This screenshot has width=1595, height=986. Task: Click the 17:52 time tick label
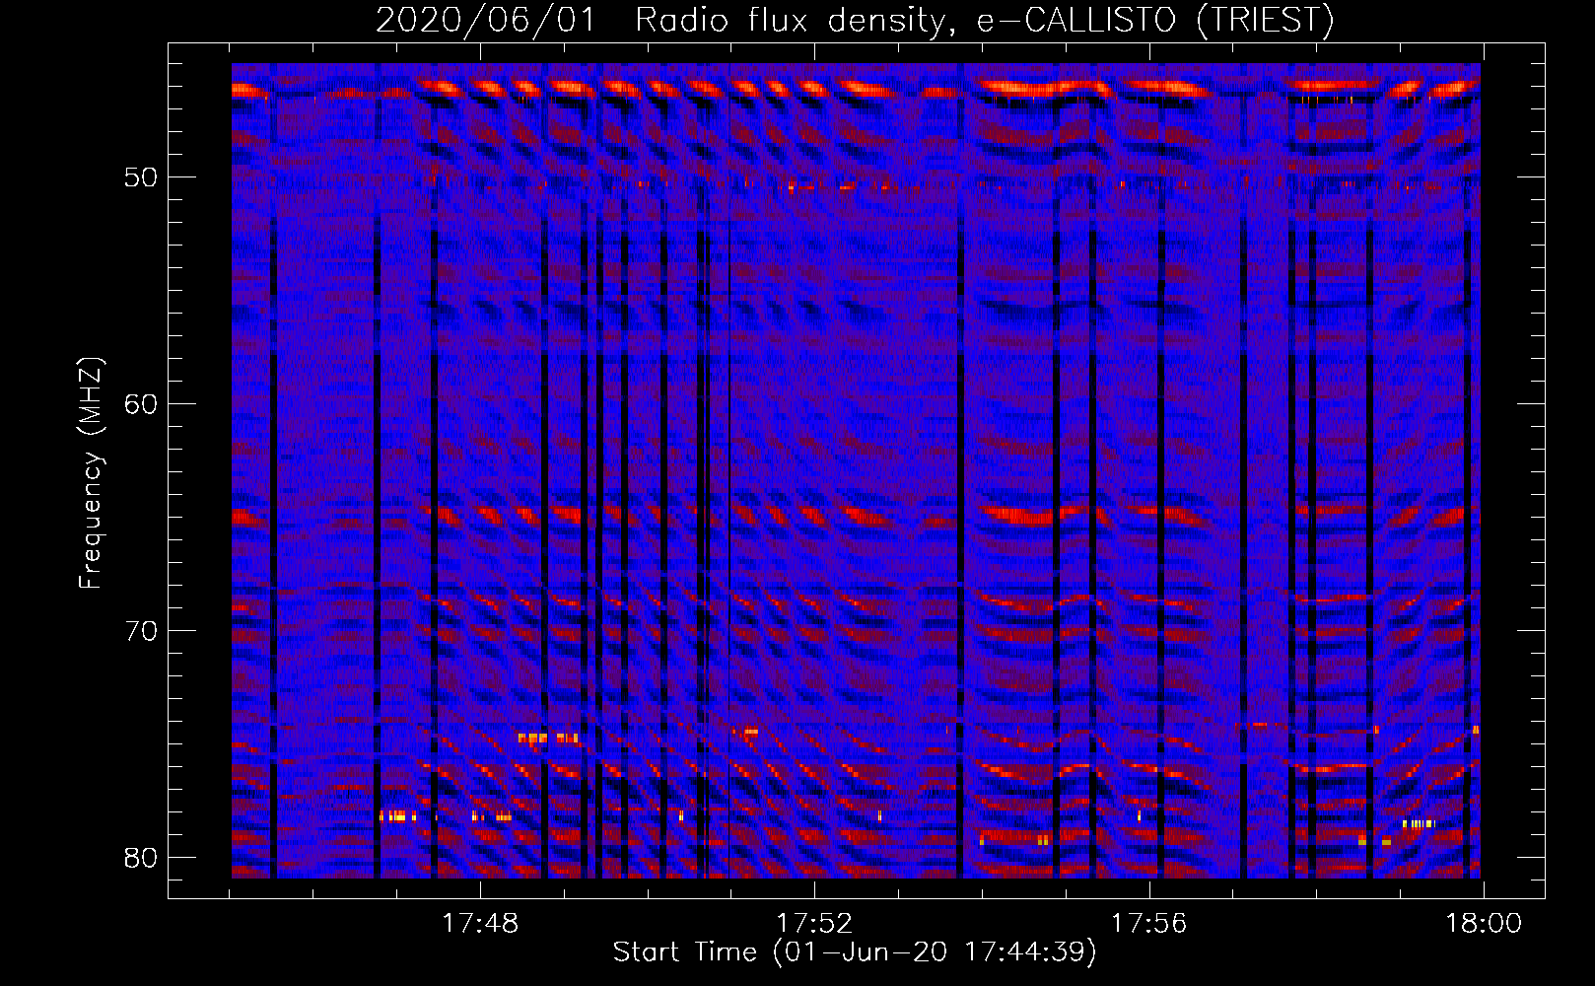814,924
